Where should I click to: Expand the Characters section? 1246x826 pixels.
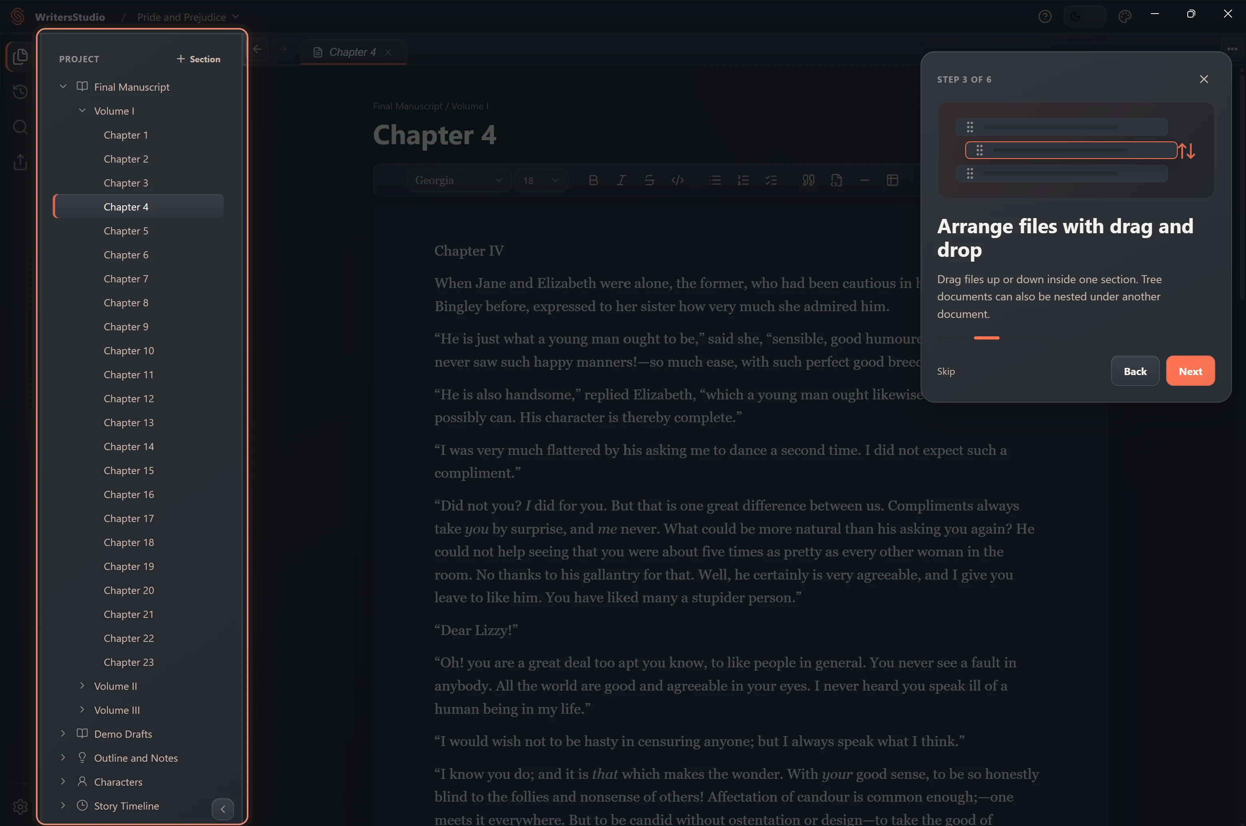pos(63,781)
